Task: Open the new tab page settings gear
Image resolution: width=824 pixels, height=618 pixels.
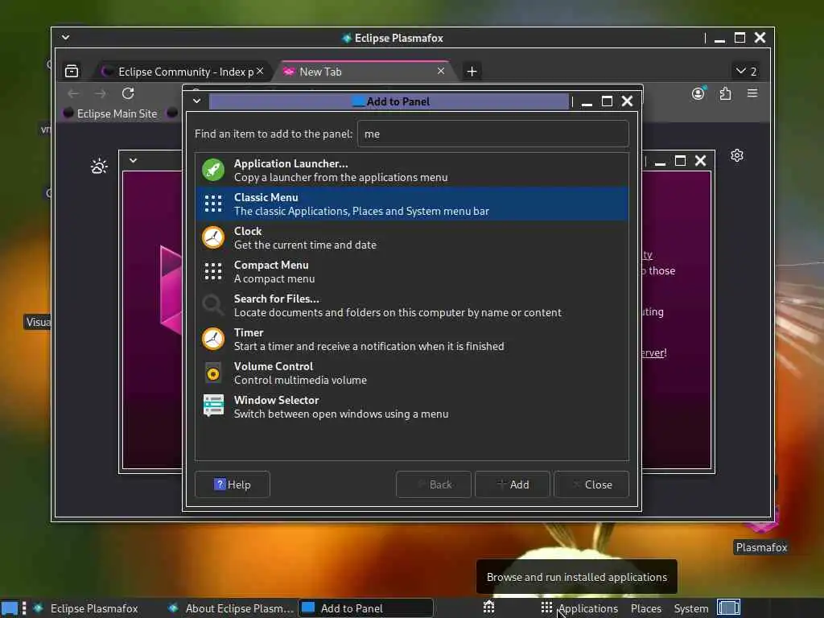Action: pos(737,155)
